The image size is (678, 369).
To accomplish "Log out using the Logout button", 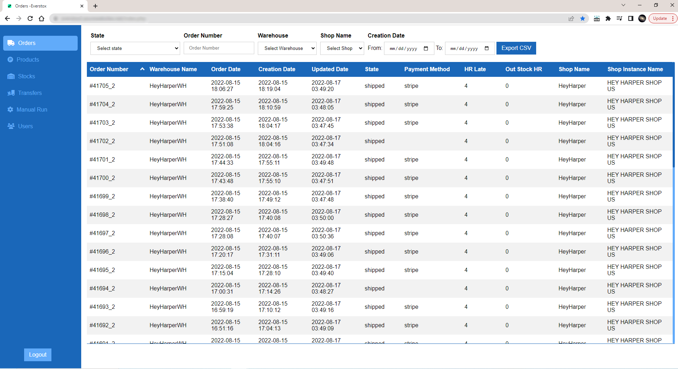I will tap(38, 355).
